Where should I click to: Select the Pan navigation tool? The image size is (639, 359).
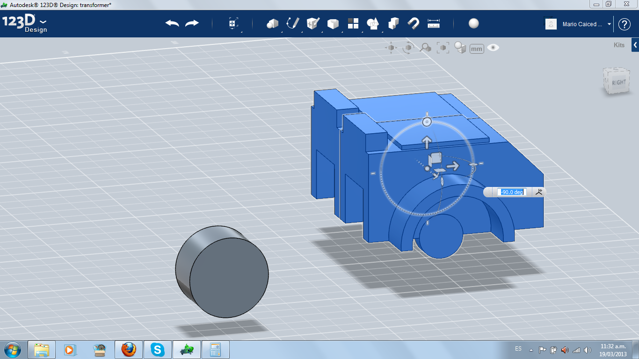(x=391, y=48)
